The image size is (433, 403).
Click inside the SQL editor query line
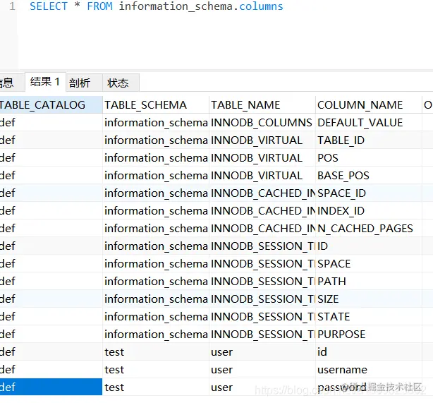point(157,6)
